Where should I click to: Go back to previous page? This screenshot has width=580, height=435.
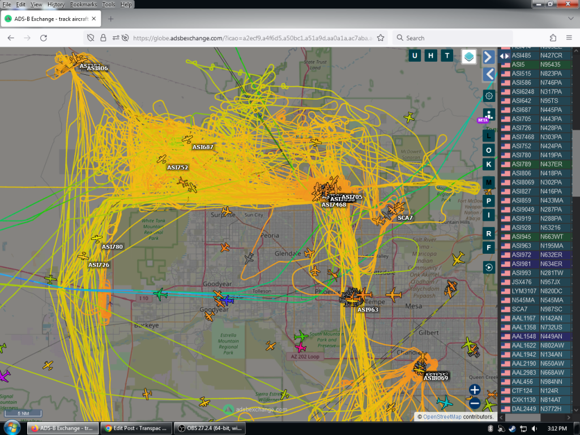pos(11,38)
